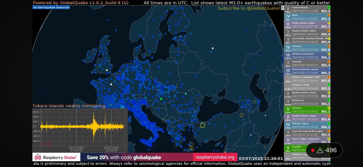Click the green A badge on Shikoku, Japan row

(x=329, y=124)
